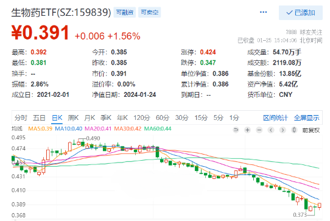Click the stock title 生物药ETF(SZ:159839)

click(x=61, y=13)
